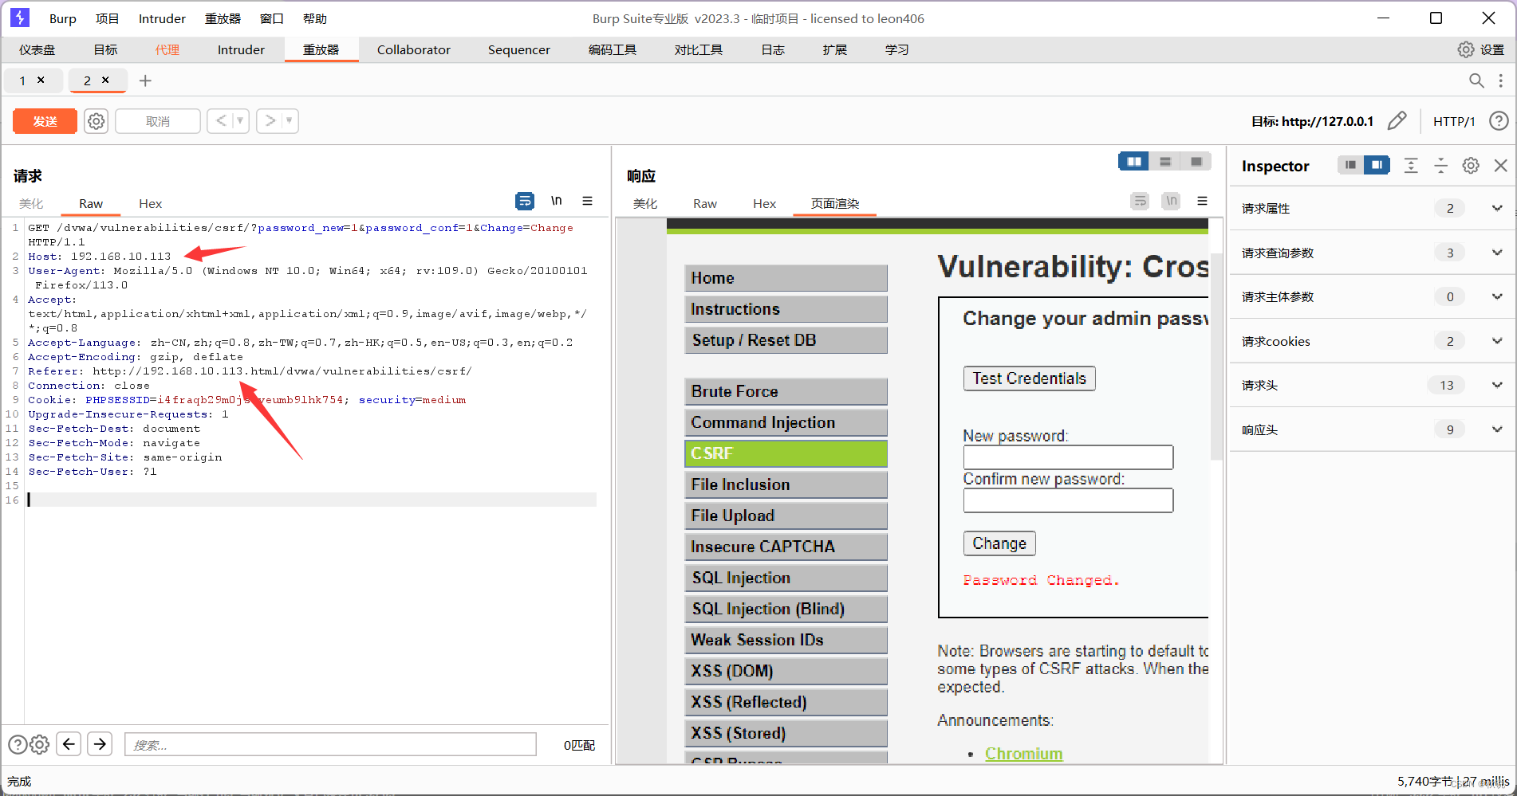This screenshot has height=796, width=1517.
Task: Click the Test Credentials button
Action: pos(1029,378)
